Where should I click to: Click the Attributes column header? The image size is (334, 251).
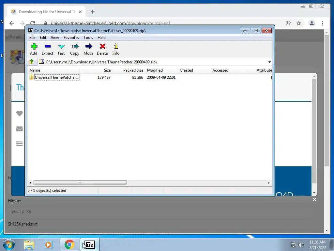tap(258, 70)
